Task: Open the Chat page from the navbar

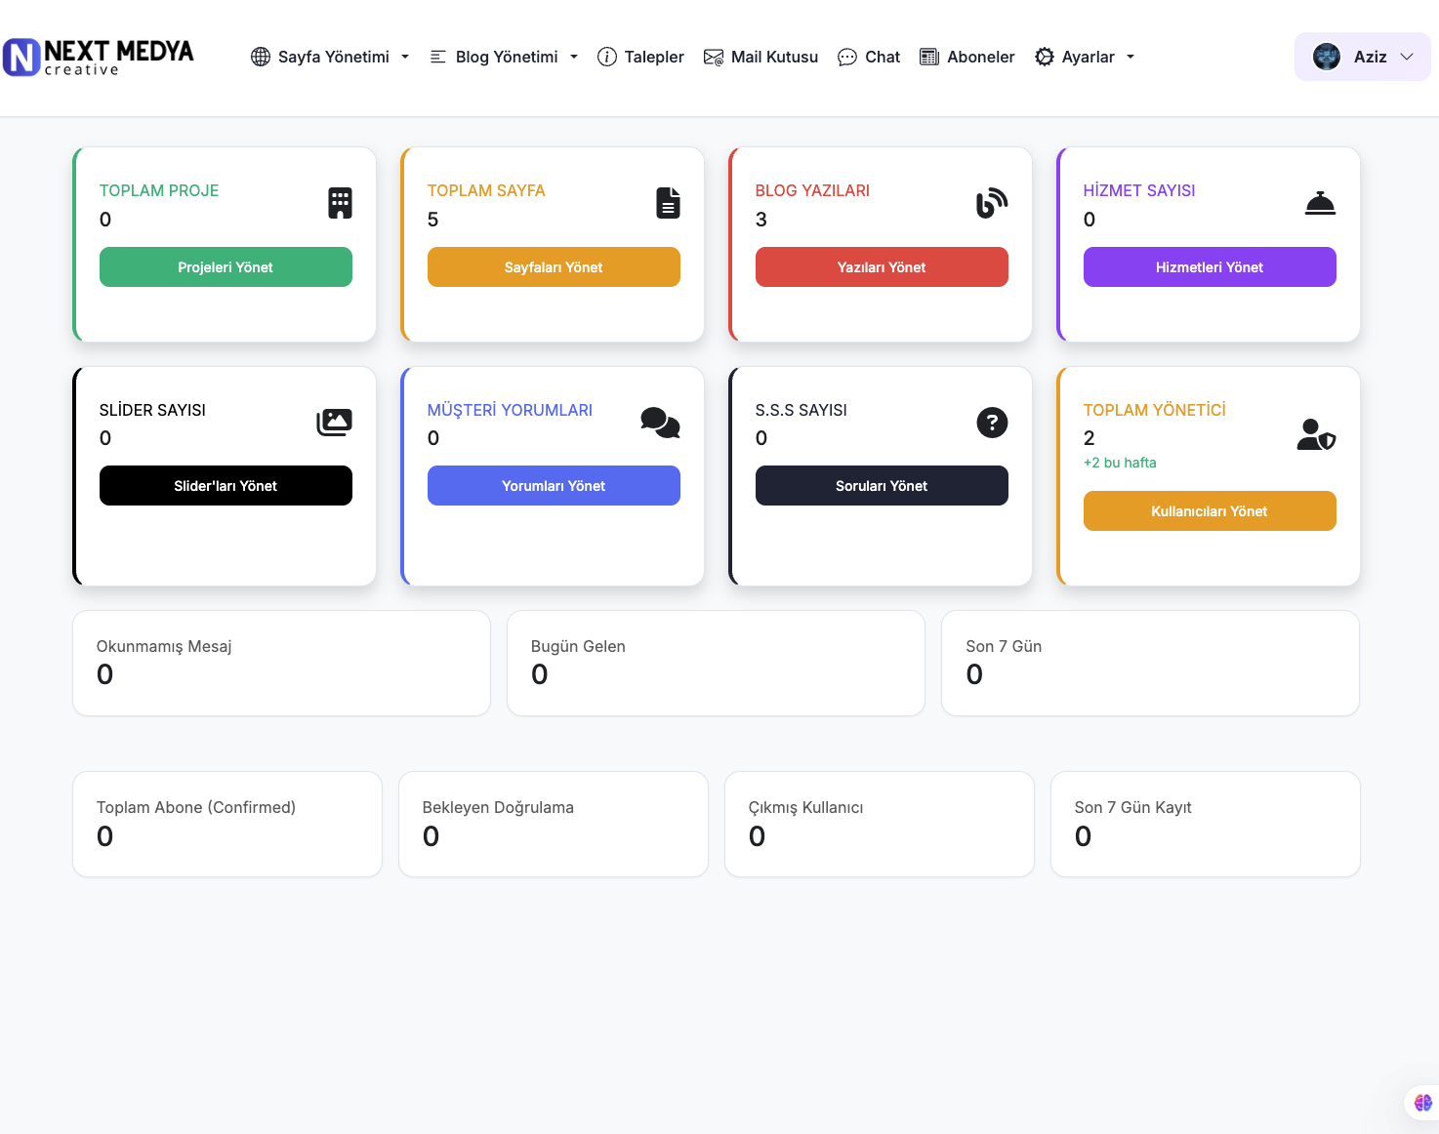Action: point(869,57)
